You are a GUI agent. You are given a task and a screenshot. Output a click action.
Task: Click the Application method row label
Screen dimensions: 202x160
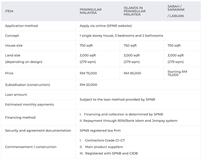click(21, 26)
